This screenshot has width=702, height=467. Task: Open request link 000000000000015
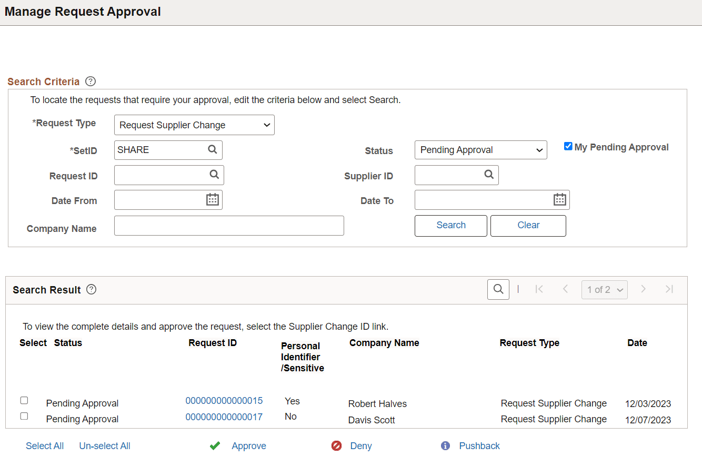click(x=224, y=400)
